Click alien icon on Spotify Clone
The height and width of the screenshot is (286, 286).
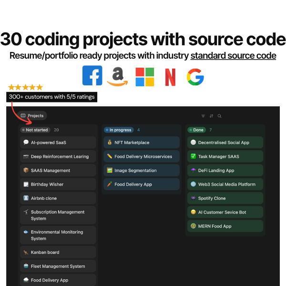[193, 198]
